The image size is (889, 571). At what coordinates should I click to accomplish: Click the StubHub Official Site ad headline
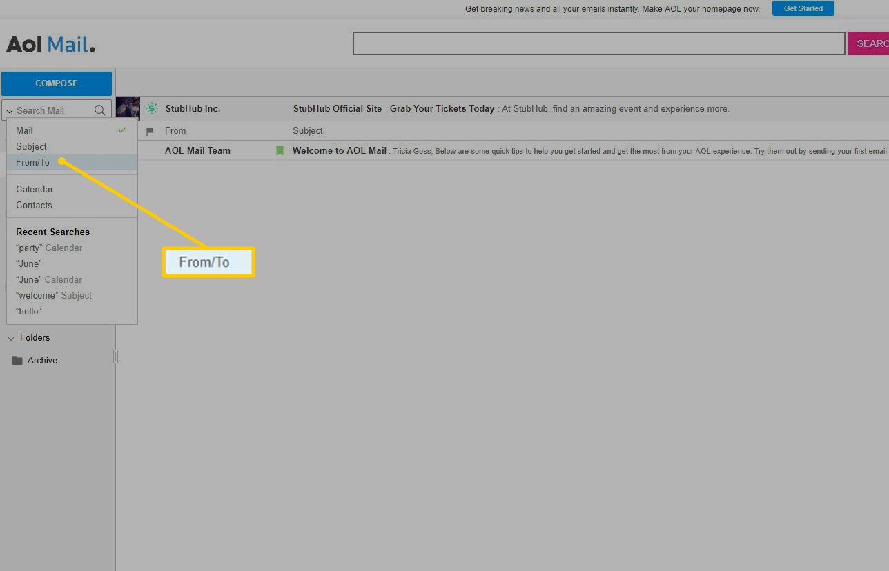point(393,108)
